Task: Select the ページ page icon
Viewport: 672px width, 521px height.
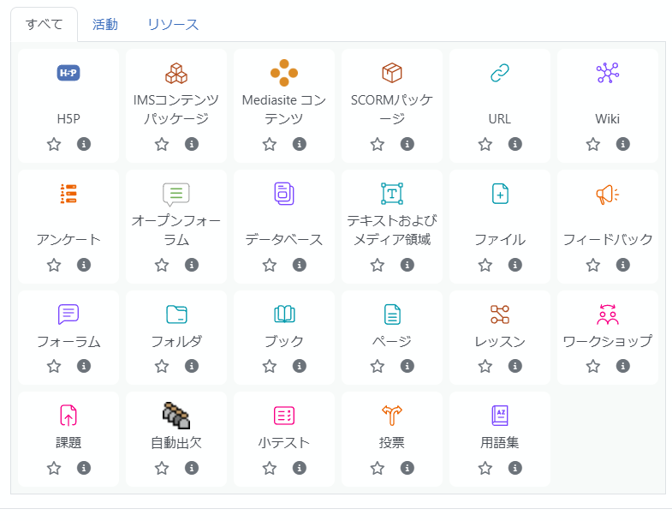Action: click(x=392, y=314)
